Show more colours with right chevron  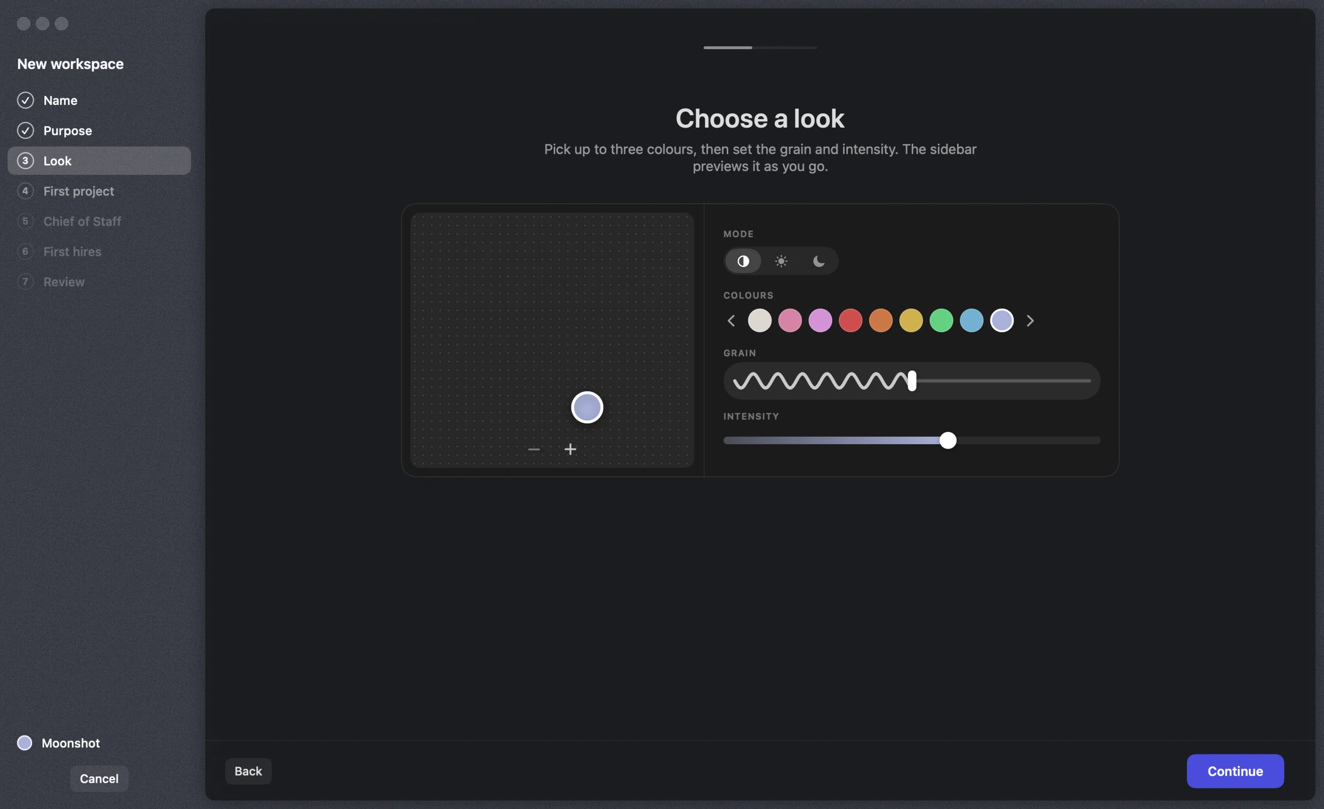1029,320
